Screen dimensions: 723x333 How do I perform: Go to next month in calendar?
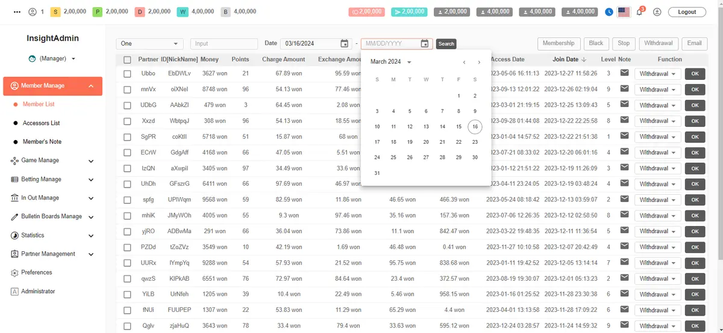pos(479,63)
